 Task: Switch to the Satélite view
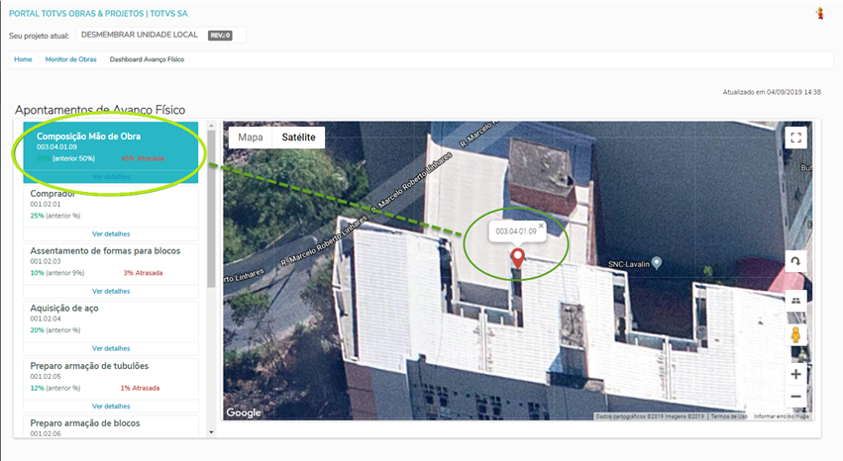pos(298,138)
